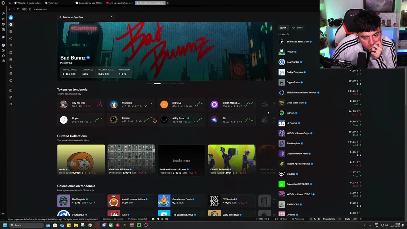Open the nerds curated collection thumbnail

tap(81, 160)
